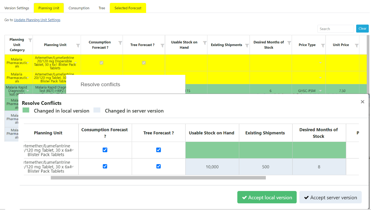
Task: Toggle Tree Forecast checkbox for Dispersible Tablet row
Action: pyautogui.click(x=144, y=63)
